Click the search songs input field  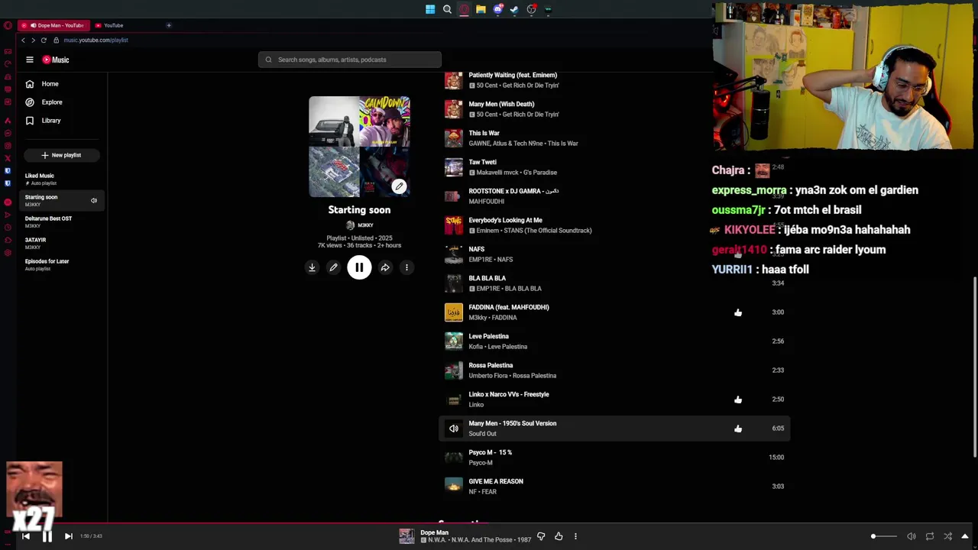click(x=350, y=60)
